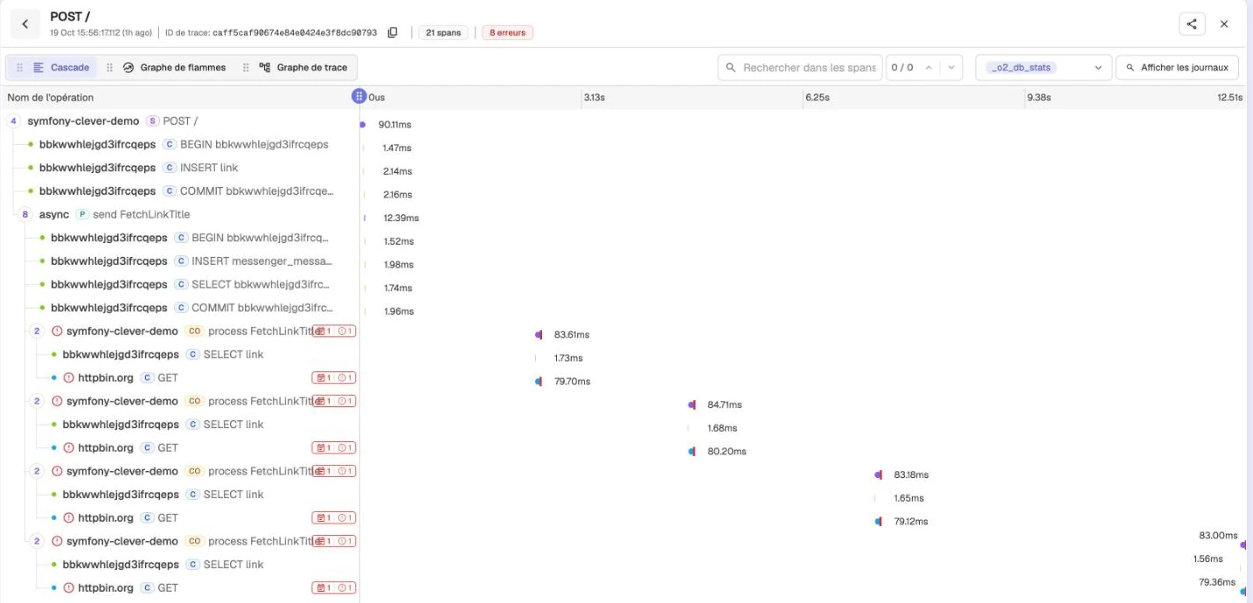Screen dimensions: 1253x603
Task: Click the 83.18ms span bar in timeline
Action: [878, 475]
